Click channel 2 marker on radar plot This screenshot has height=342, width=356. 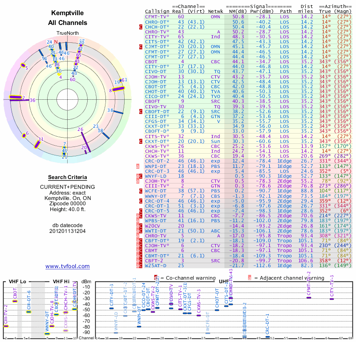pyautogui.click(x=17, y=98)
